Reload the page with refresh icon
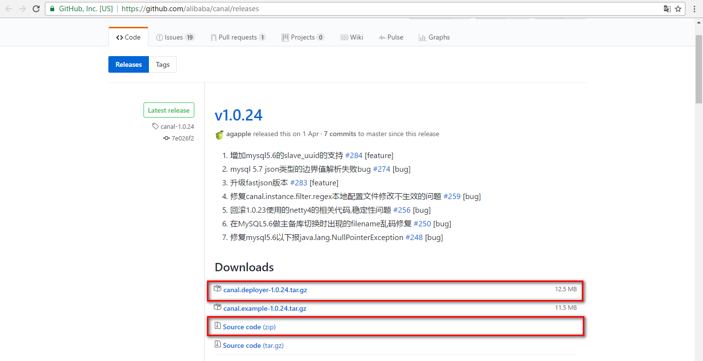Viewport: 703px width, 361px height. coord(36,9)
